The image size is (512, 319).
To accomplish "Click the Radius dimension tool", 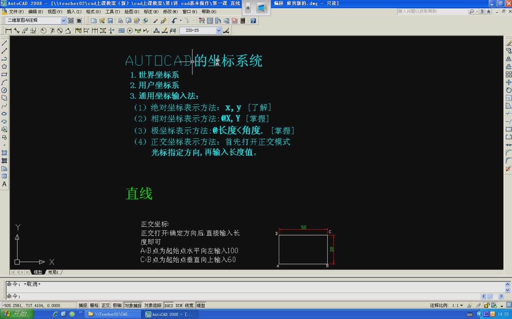I will (x=43, y=31).
